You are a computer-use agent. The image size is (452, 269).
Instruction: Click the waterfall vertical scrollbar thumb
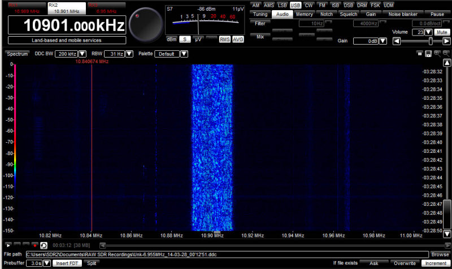[447, 214]
